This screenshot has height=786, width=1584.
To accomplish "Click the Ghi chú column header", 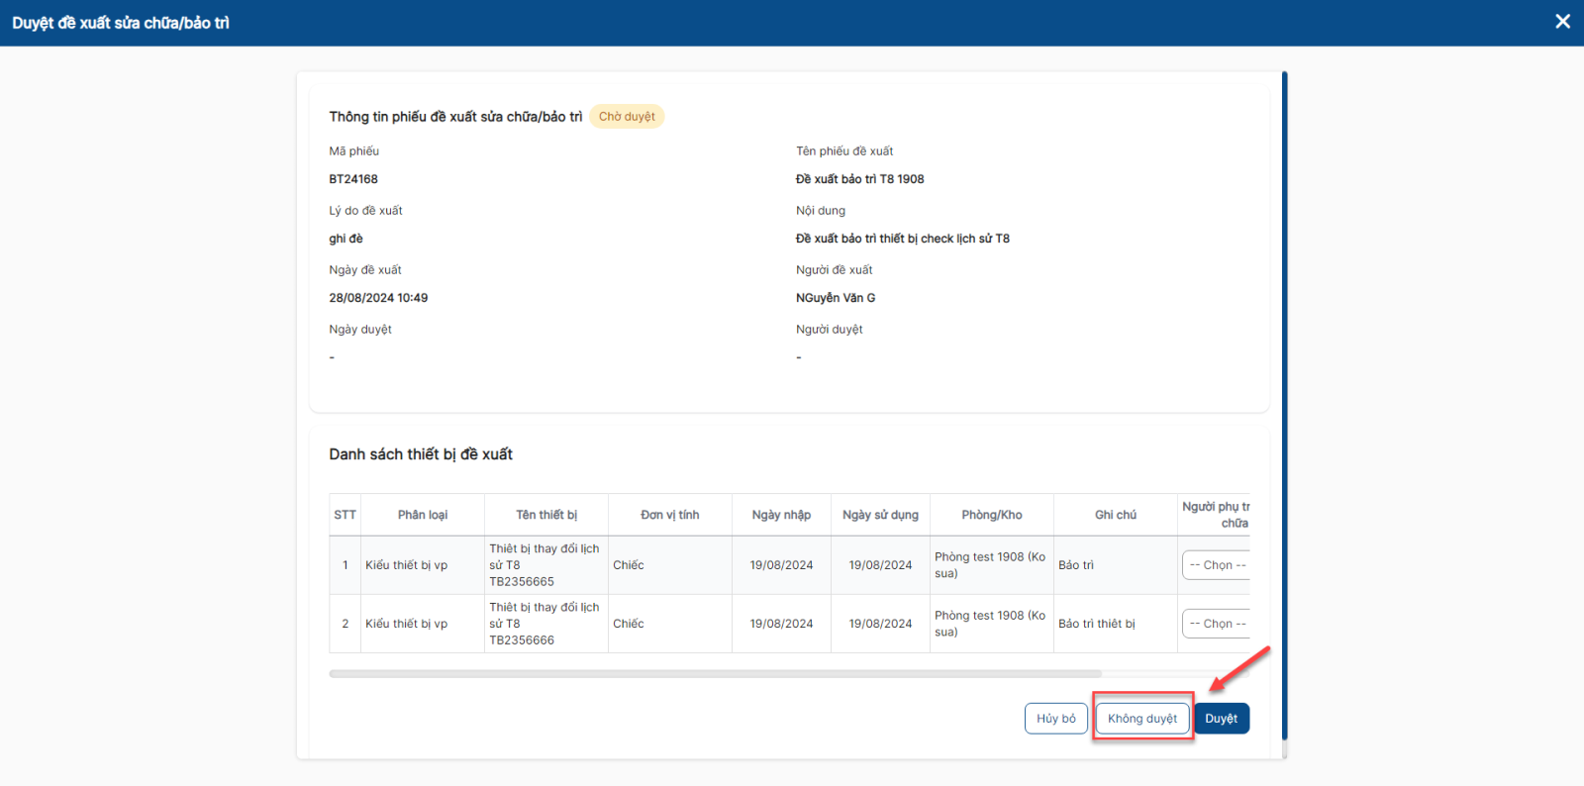I will (1116, 515).
